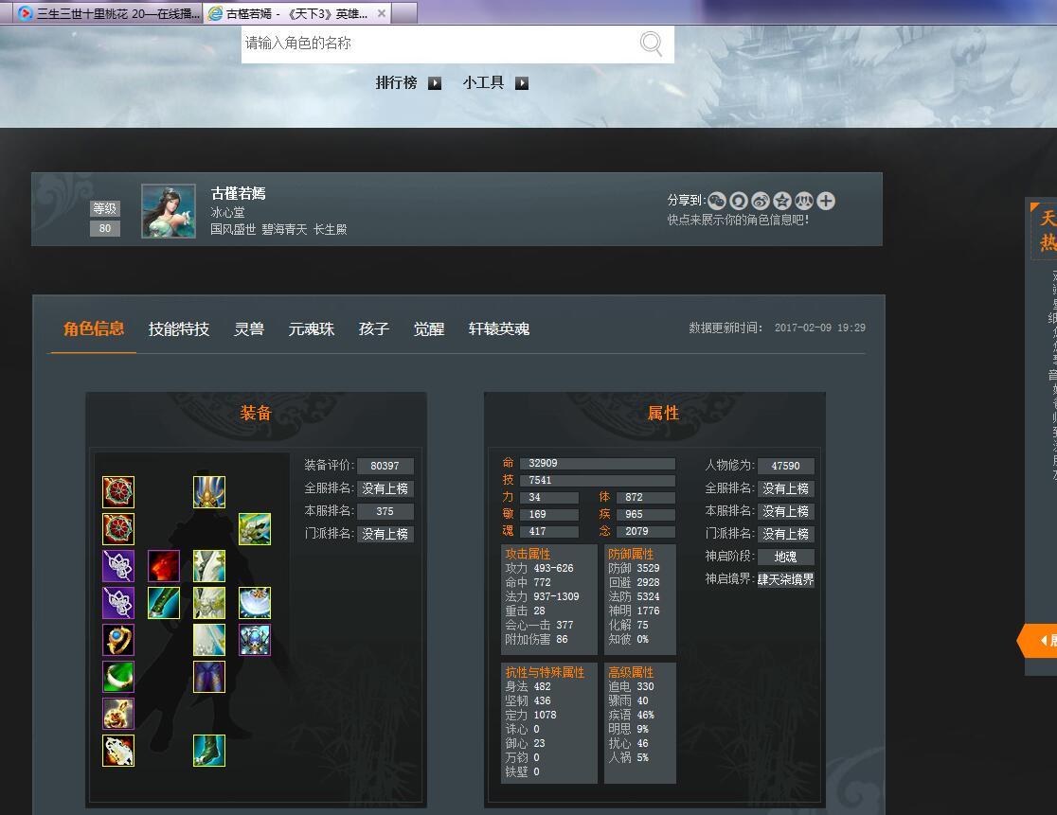Share to QQ Zone star icon
Screen dimensions: 1057x815
point(782,201)
